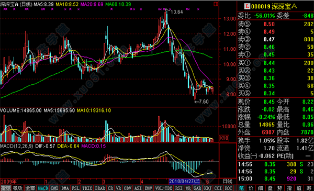Switch to the KDJ indicator tab
The height and width of the screenshot is (191, 314).
coord(208,188)
